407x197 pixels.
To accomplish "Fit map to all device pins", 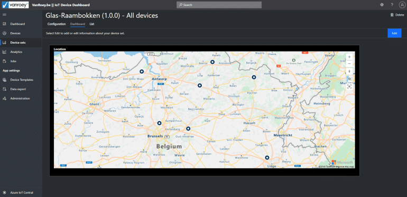I will [349, 86].
